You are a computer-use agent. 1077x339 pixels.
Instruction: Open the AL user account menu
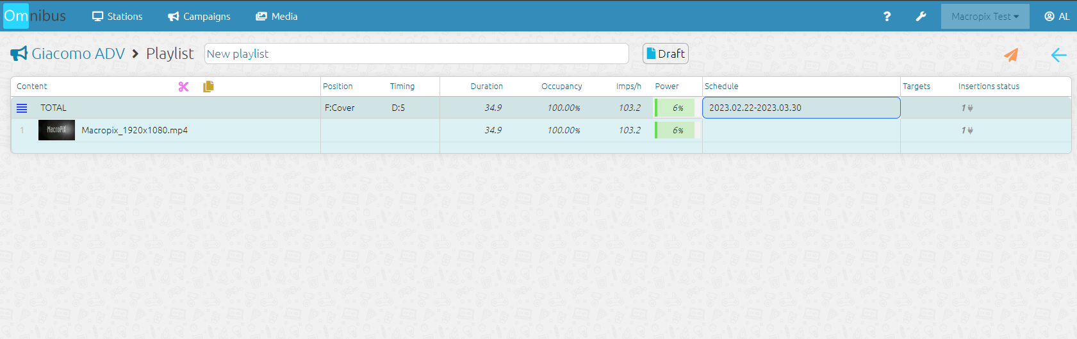(x=1056, y=17)
